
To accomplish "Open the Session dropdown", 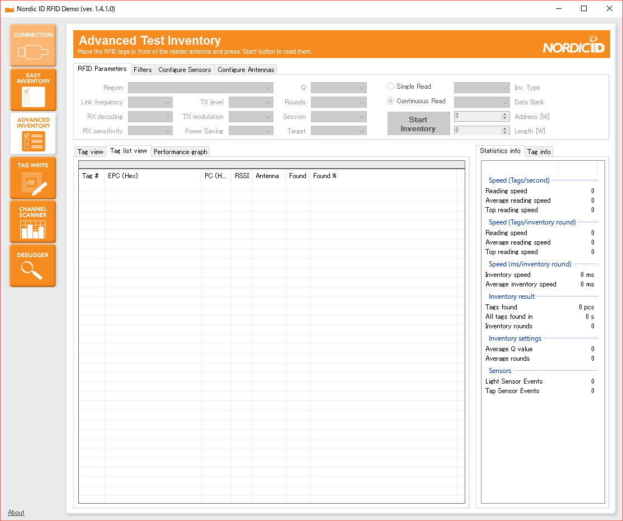I will coord(338,117).
